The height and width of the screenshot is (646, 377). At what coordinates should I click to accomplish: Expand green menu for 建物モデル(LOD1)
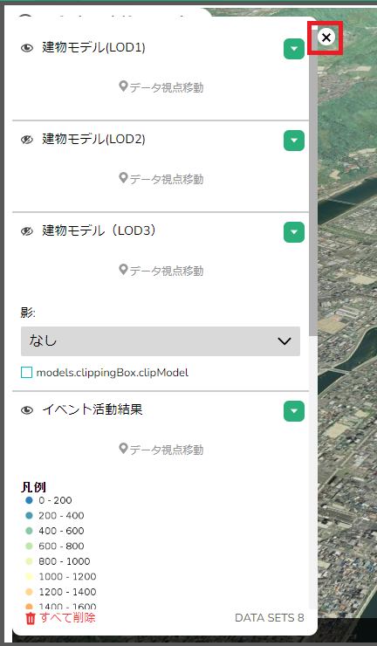coord(294,49)
